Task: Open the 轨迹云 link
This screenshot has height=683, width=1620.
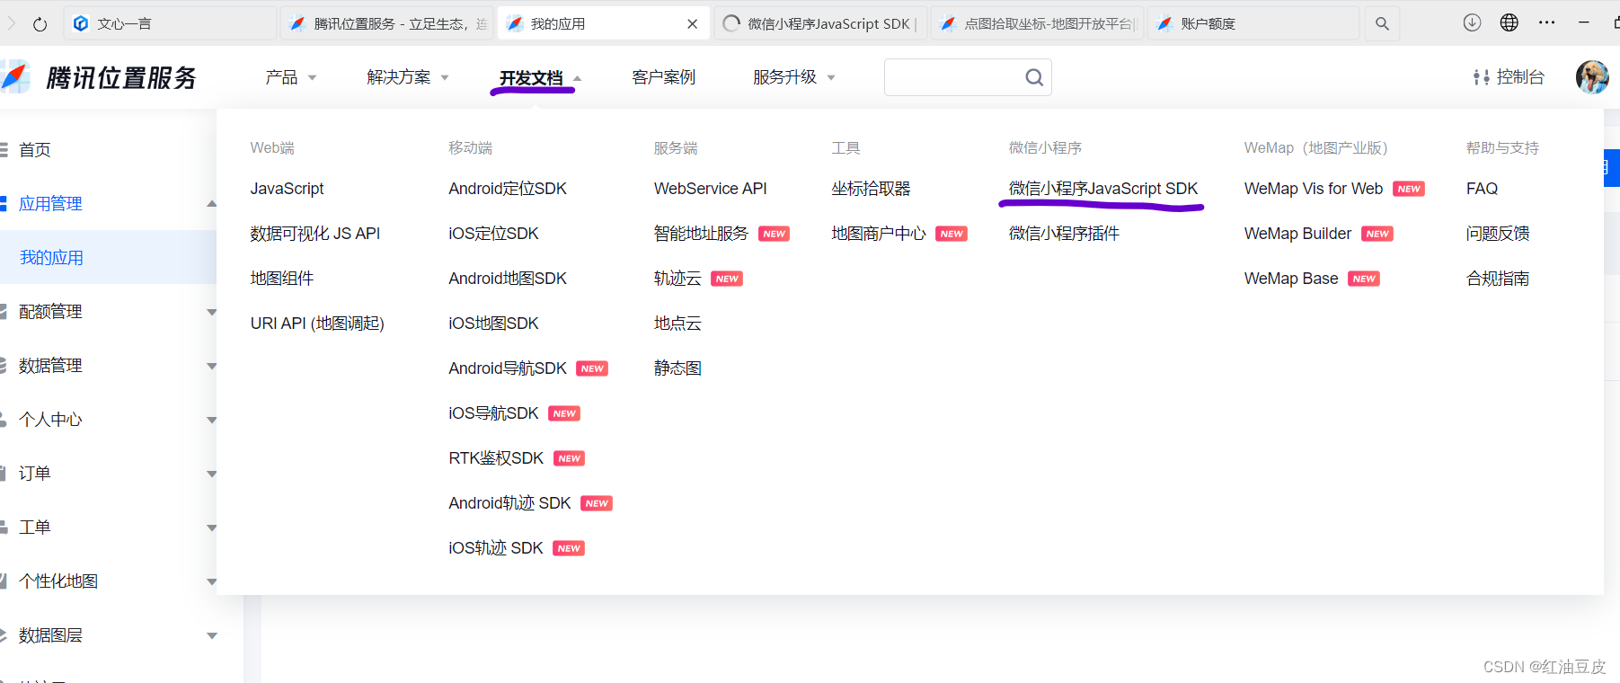Action: tap(677, 279)
